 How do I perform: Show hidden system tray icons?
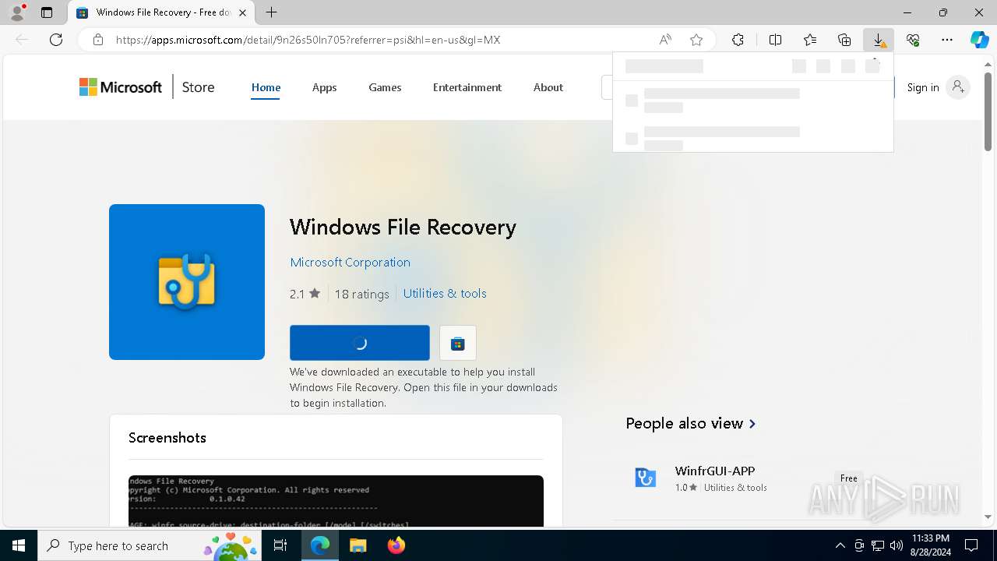(840, 545)
